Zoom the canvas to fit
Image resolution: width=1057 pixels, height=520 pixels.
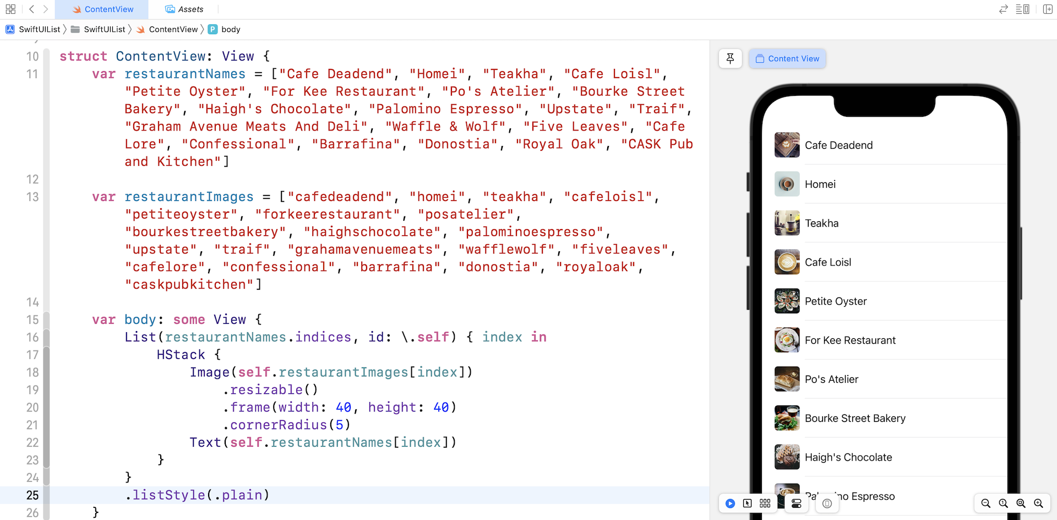pyautogui.click(x=1021, y=503)
